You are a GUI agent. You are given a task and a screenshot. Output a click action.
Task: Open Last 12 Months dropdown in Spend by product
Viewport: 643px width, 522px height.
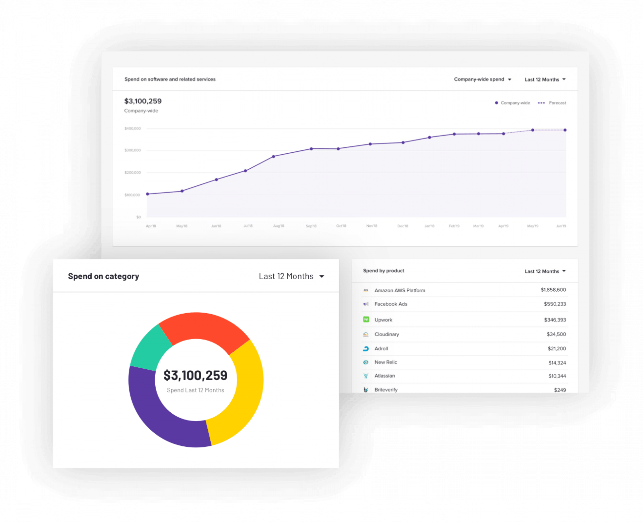[545, 271]
